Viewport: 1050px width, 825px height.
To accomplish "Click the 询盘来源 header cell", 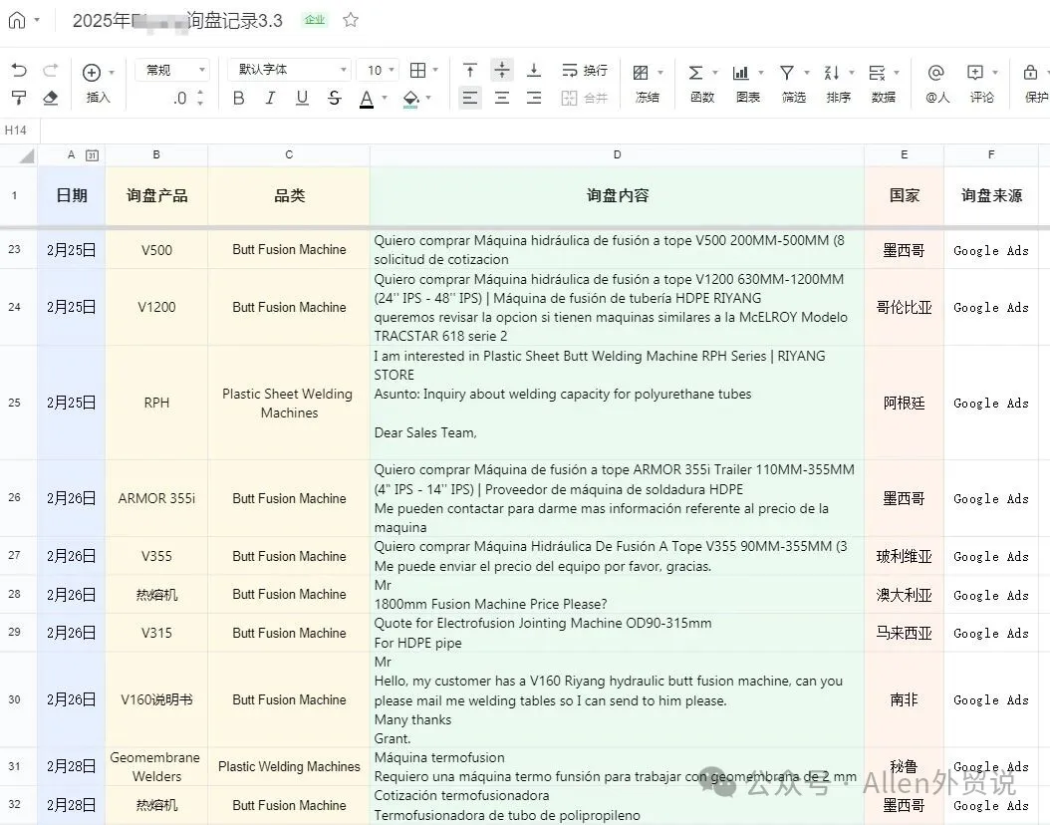I will [x=991, y=195].
